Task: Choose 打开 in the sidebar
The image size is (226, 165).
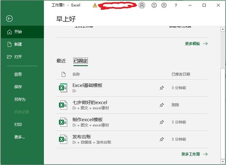Action: 22,57
